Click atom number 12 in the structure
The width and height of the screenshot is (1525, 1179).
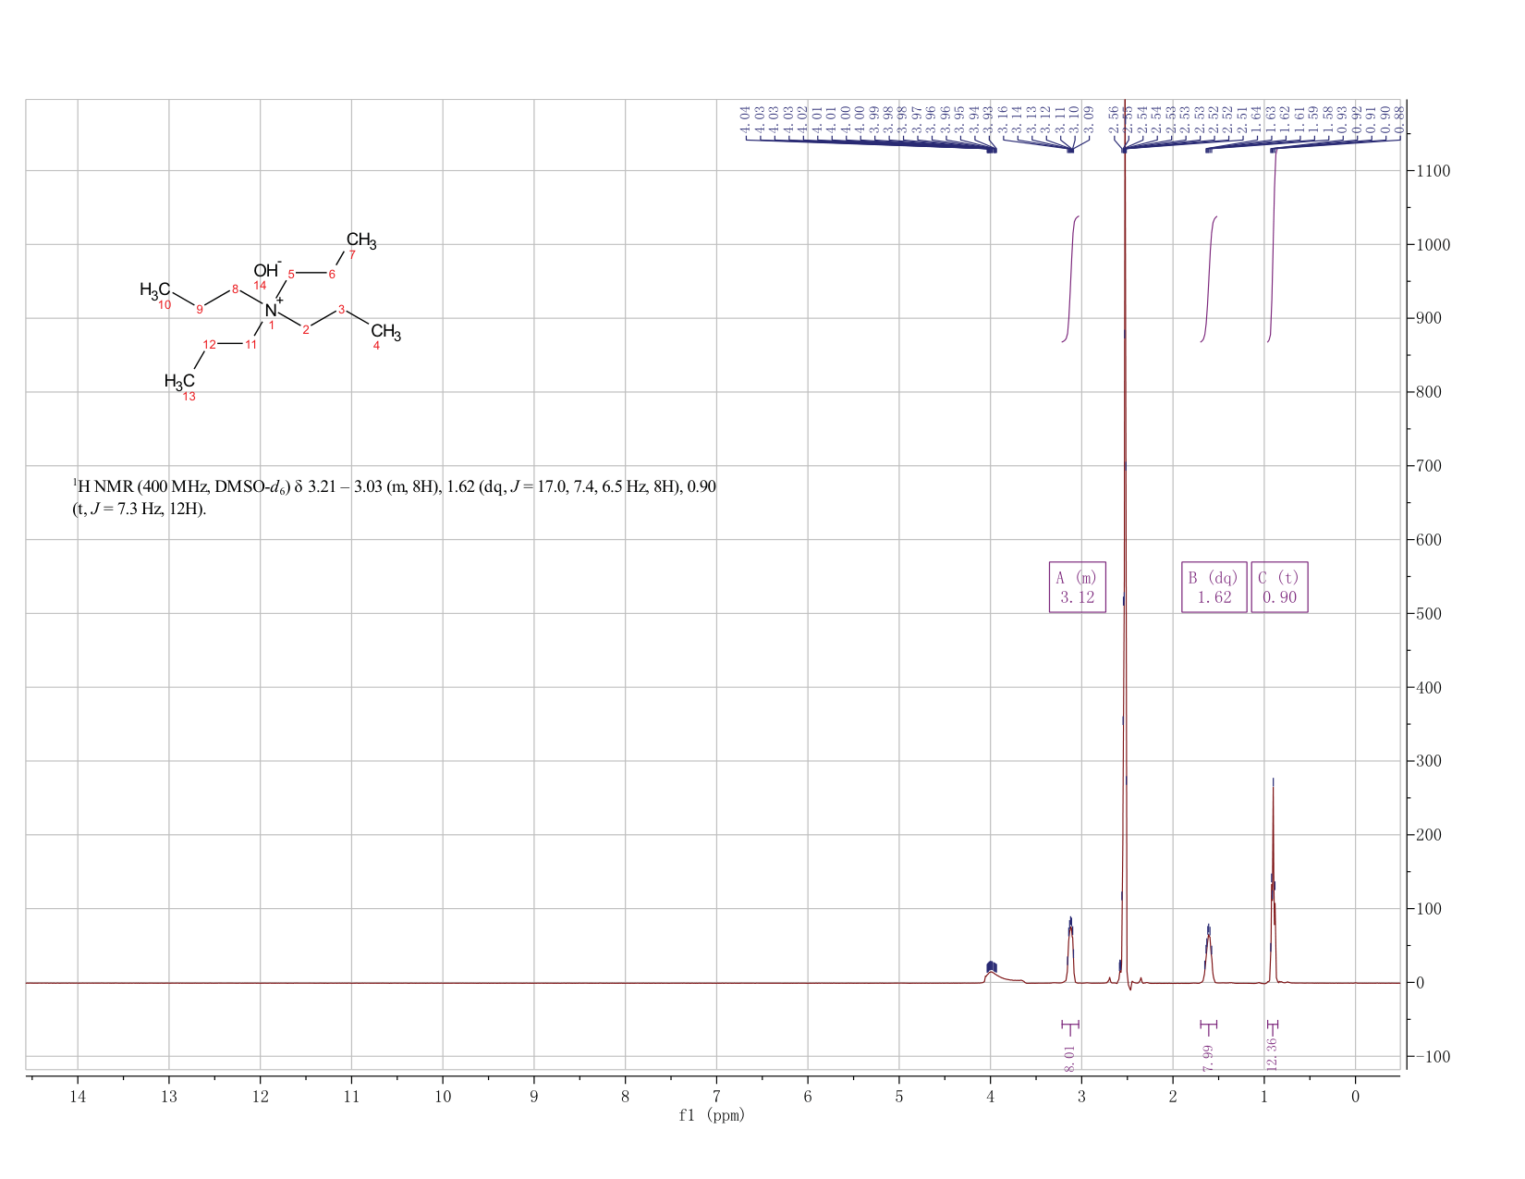(x=210, y=344)
